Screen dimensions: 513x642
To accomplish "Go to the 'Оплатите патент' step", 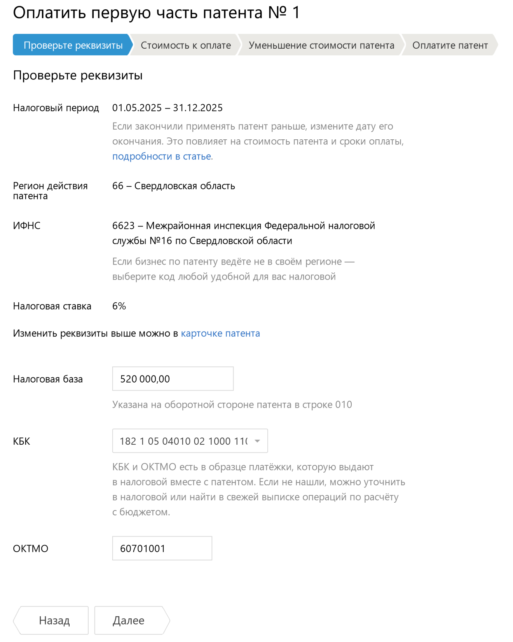I will coord(450,45).
